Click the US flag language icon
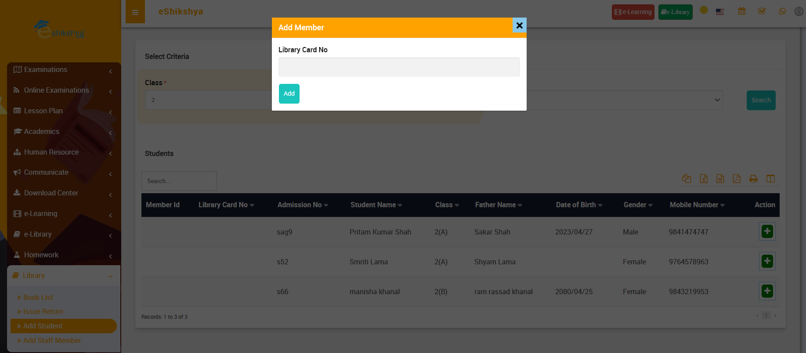This screenshot has width=806, height=353. tap(720, 12)
